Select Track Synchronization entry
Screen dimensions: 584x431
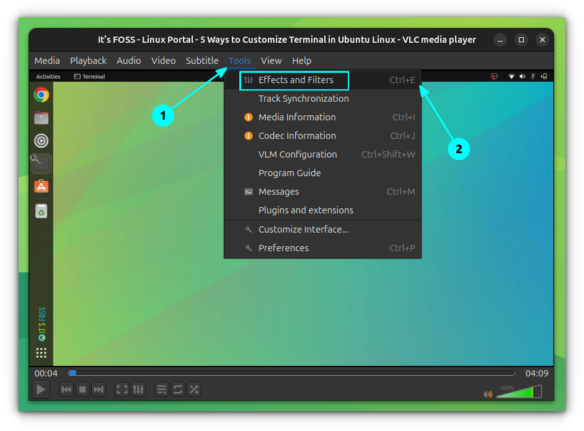[322, 99]
